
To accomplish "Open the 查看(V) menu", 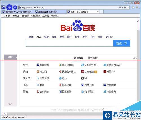I will click(x=25, y=16).
